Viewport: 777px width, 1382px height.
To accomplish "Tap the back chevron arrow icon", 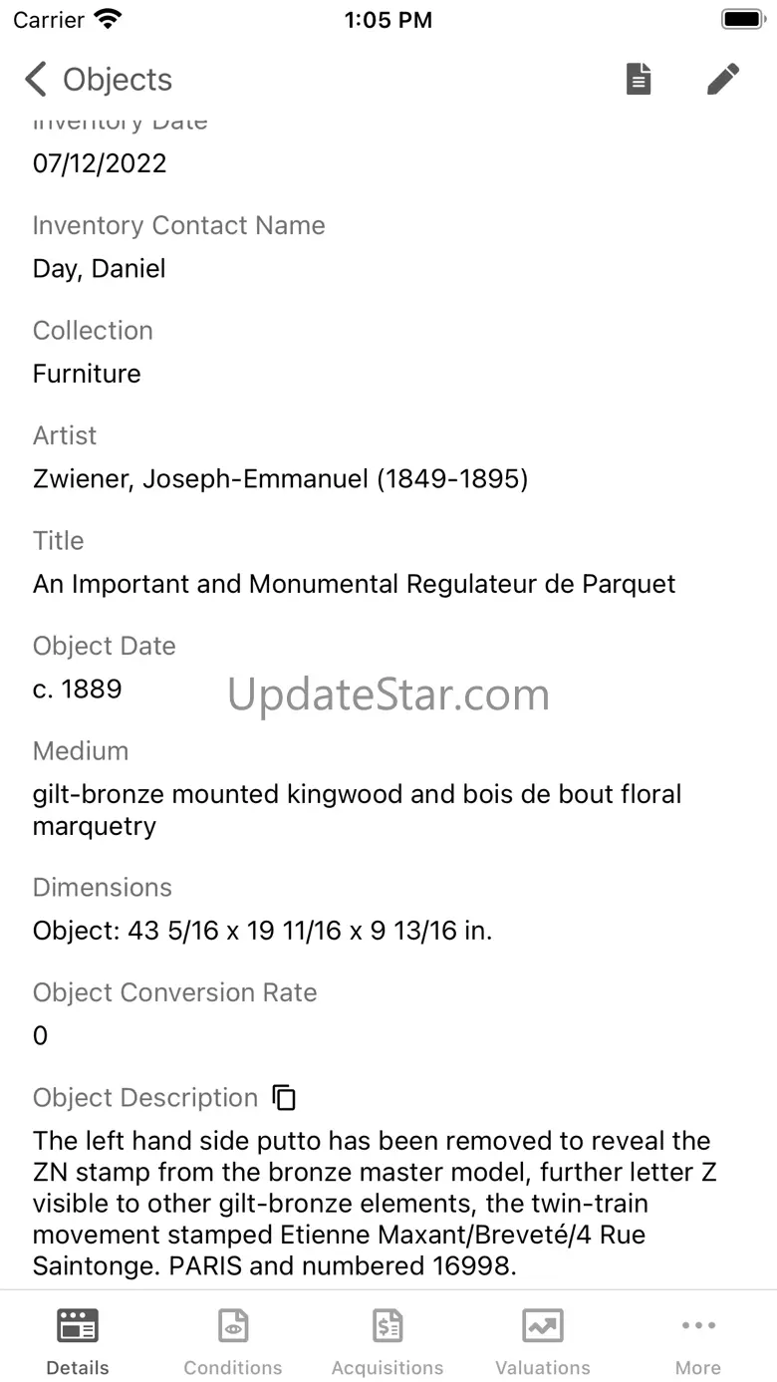I will coord(36,79).
